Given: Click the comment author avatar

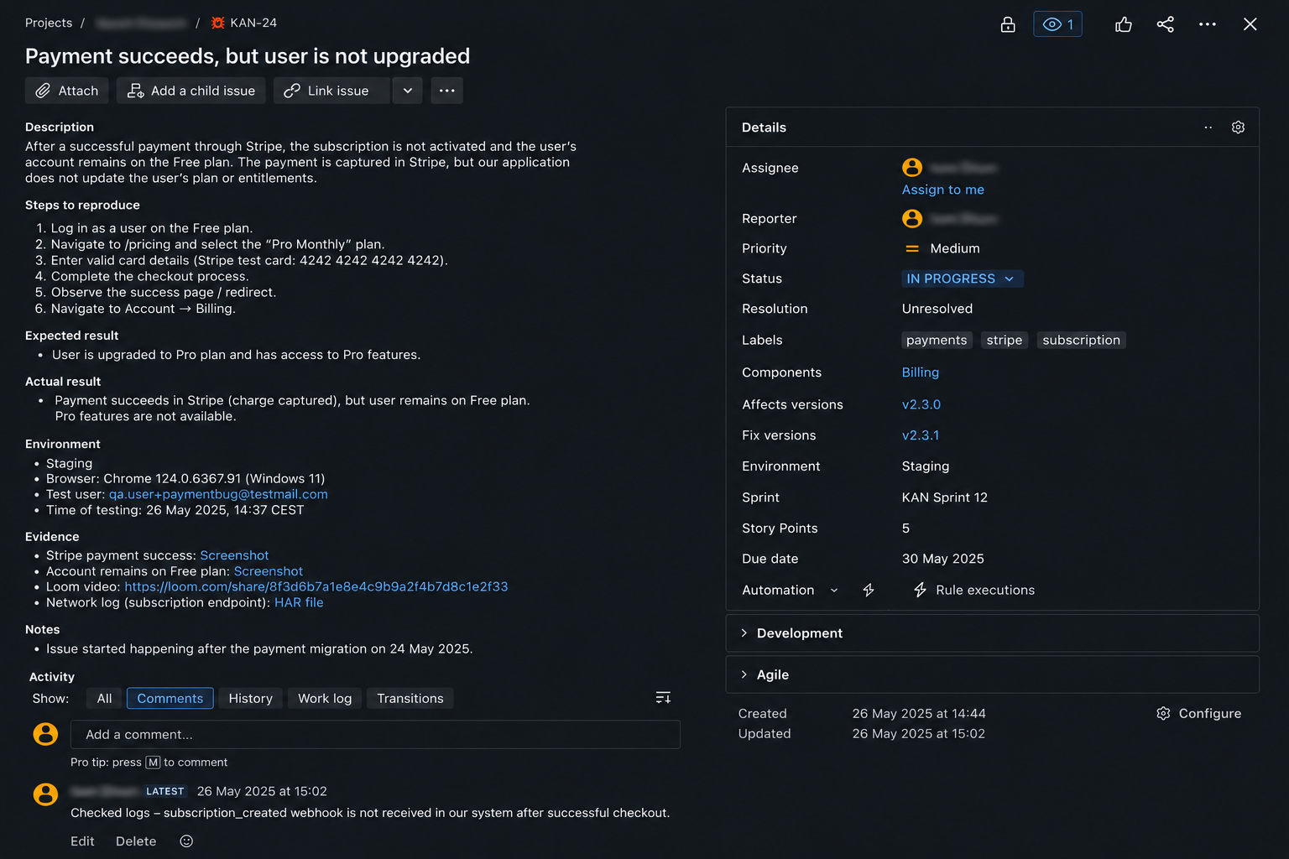Looking at the screenshot, I should (x=45, y=794).
